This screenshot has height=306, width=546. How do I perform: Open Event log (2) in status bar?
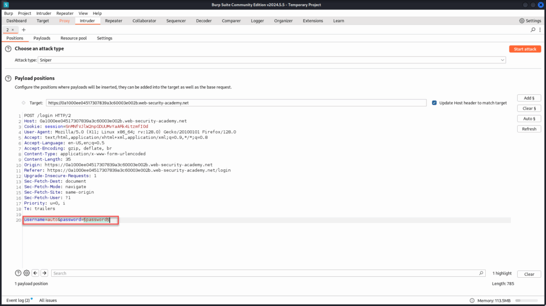pyautogui.click(x=18, y=301)
